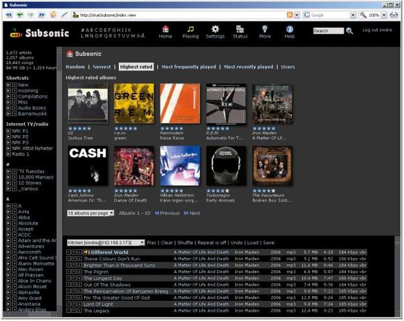The height and width of the screenshot is (321, 404).
Task: Click the home icon beside Subsonic heading
Action: click(70, 53)
